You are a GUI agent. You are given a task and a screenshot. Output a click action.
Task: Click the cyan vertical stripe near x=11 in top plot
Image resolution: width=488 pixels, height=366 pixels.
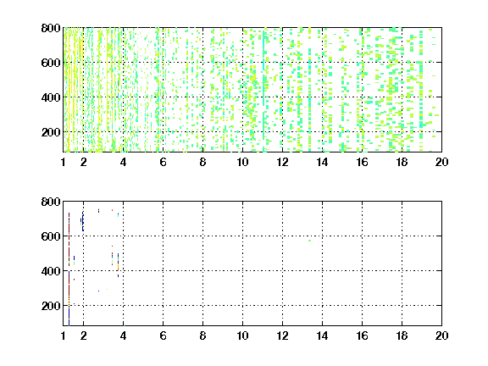point(263,84)
